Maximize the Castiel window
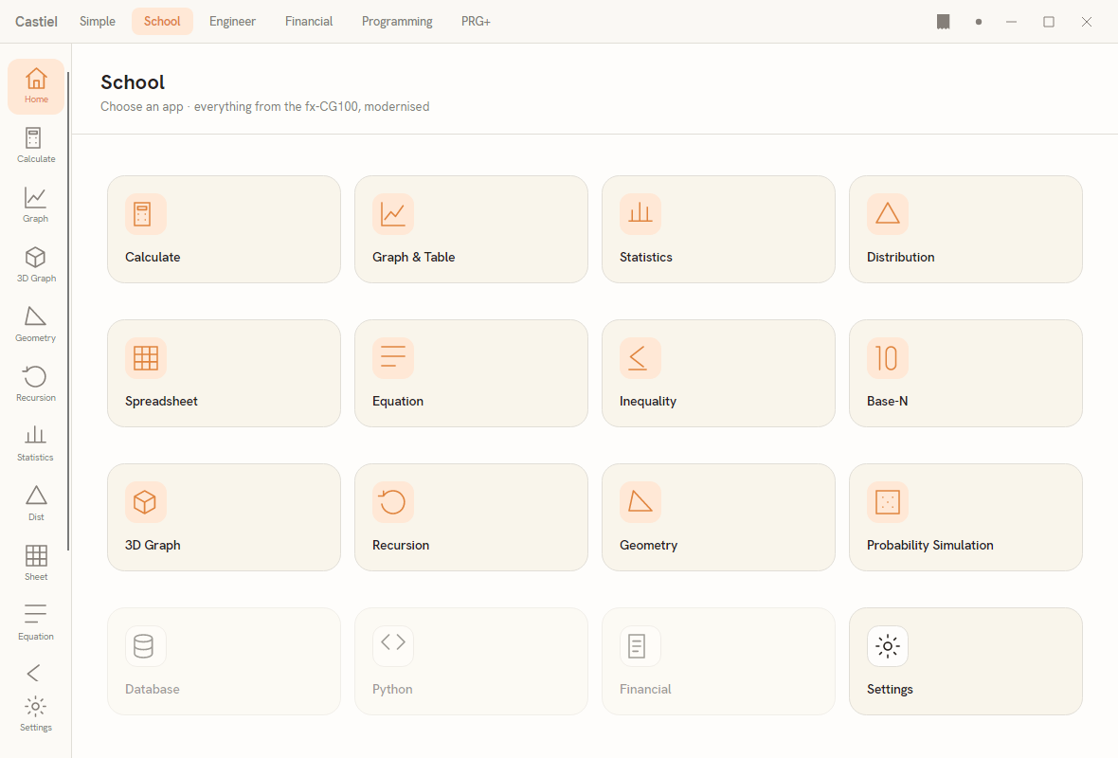The height and width of the screenshot is (758, 1118). point(1049,22)
